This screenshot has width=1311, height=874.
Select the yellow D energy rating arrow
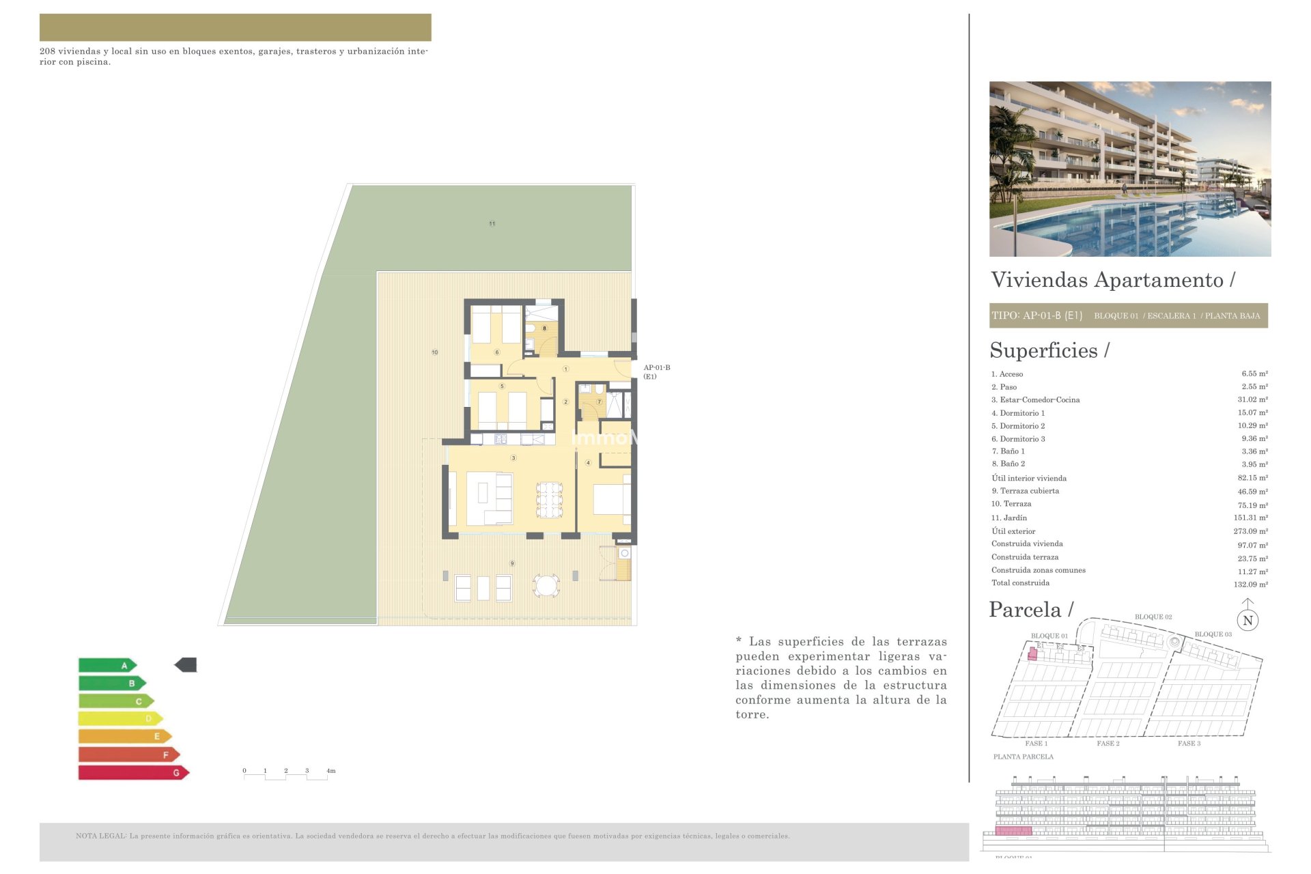[120, 718]
